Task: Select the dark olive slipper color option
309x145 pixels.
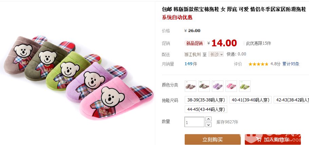Action: click(204, 86)
